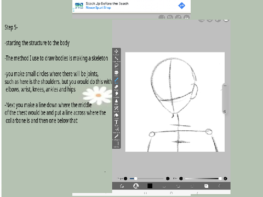263x197 pixels.
Task: Select the Bucket fill tool
Action: (116, 115)
